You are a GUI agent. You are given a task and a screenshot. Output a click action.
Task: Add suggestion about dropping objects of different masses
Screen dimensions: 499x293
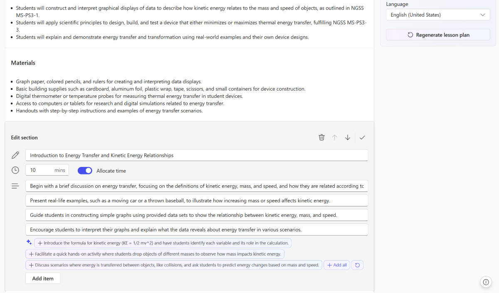155,254
